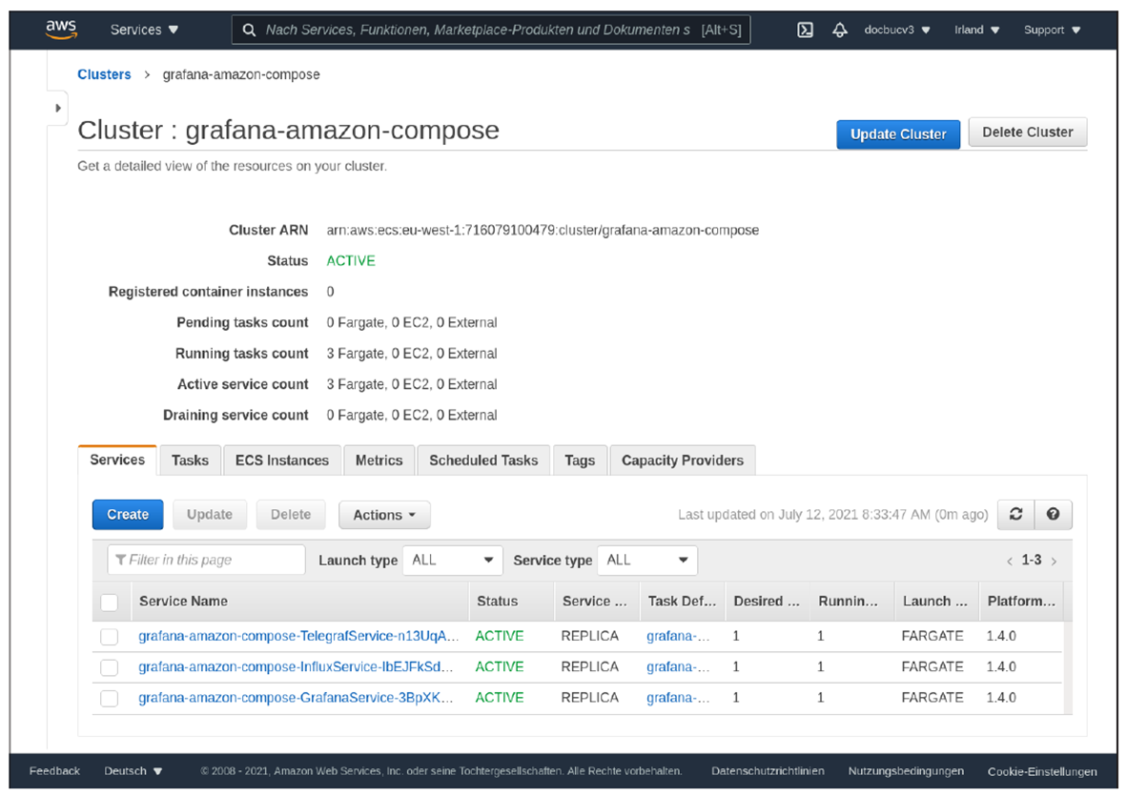Switch to the Tasks tab
The width and height of the screenshot is (1127, 797).
click(190, 460)
